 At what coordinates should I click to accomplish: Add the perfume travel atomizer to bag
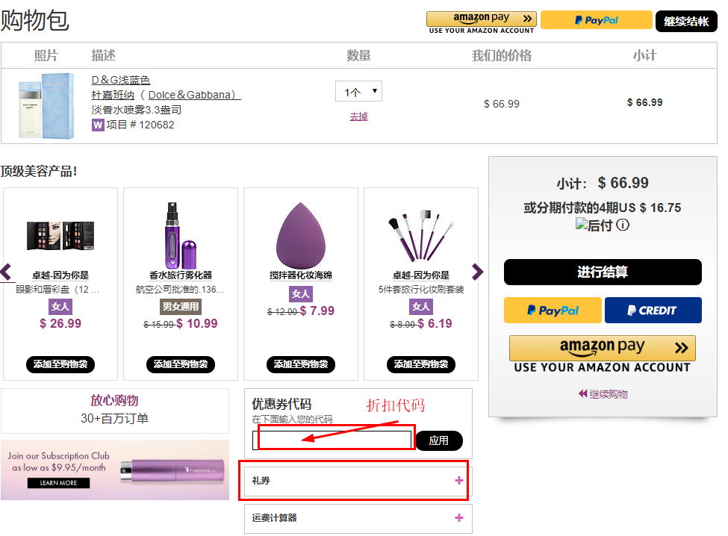[x=181, y=364]
